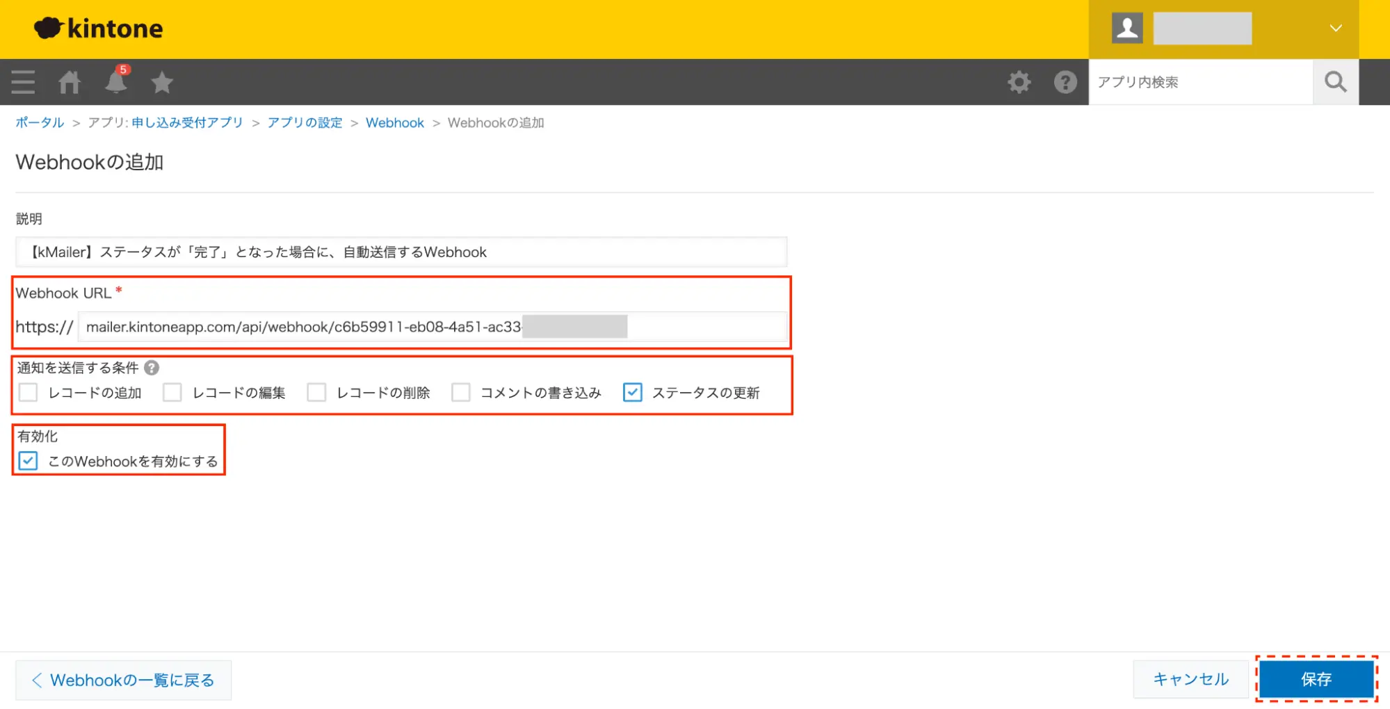Image resolution: width=1390 pixels, height=709 pixels.
Task: Click the キャンセル button
Action: (1190, 679)
